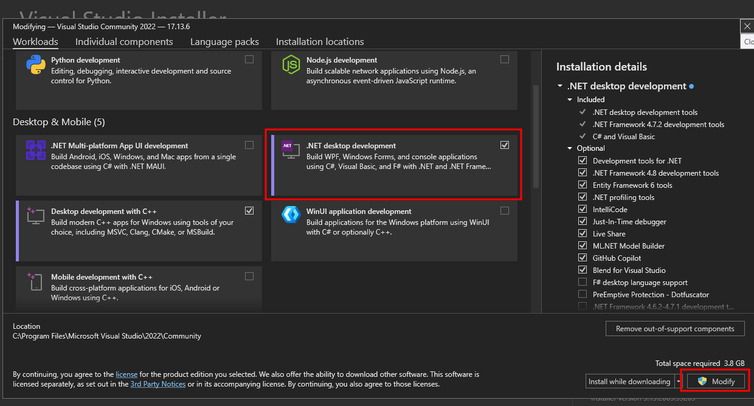Check F# desktop language support
Viewport: 754px width, 406px height.
point(583,282)
